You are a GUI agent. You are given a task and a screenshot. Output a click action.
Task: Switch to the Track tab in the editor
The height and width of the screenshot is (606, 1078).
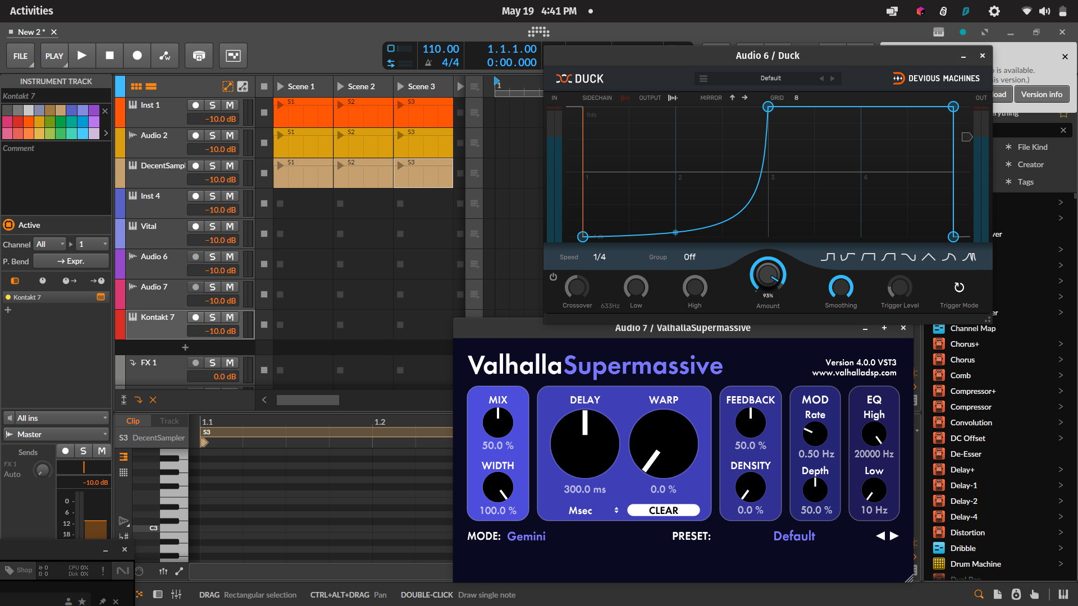click(x=169, y=421)
